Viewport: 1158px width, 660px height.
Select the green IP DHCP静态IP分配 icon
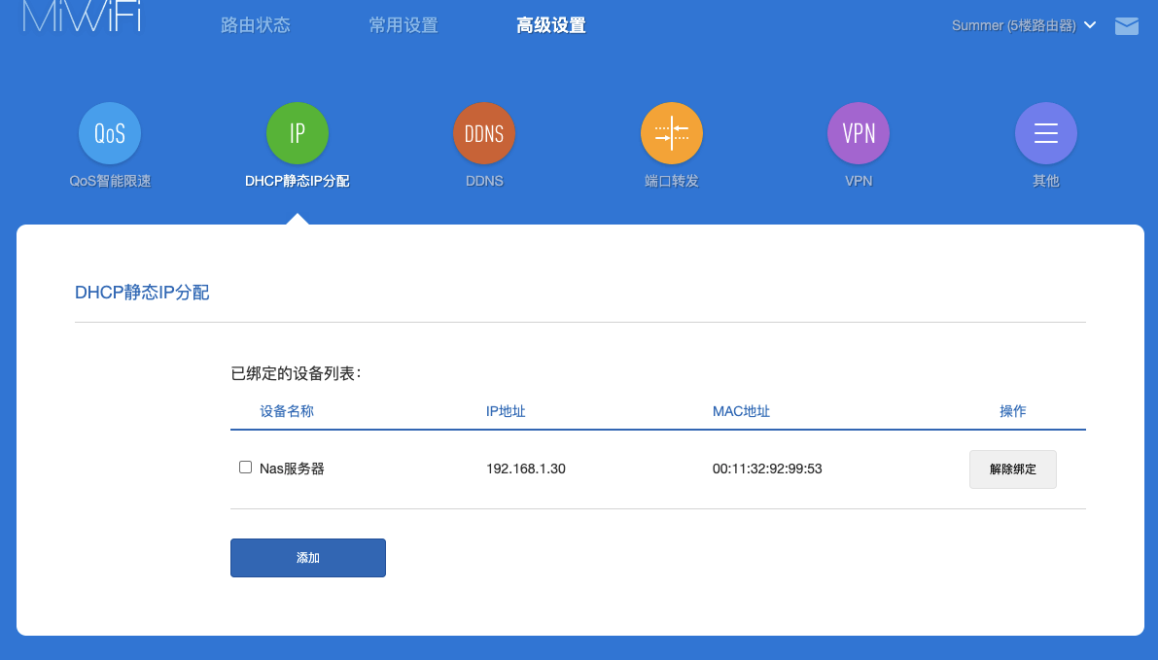(x=297, y=134)
